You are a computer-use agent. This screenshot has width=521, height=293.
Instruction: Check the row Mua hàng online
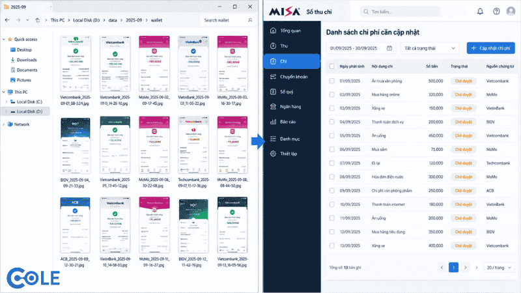pos(332,94)
